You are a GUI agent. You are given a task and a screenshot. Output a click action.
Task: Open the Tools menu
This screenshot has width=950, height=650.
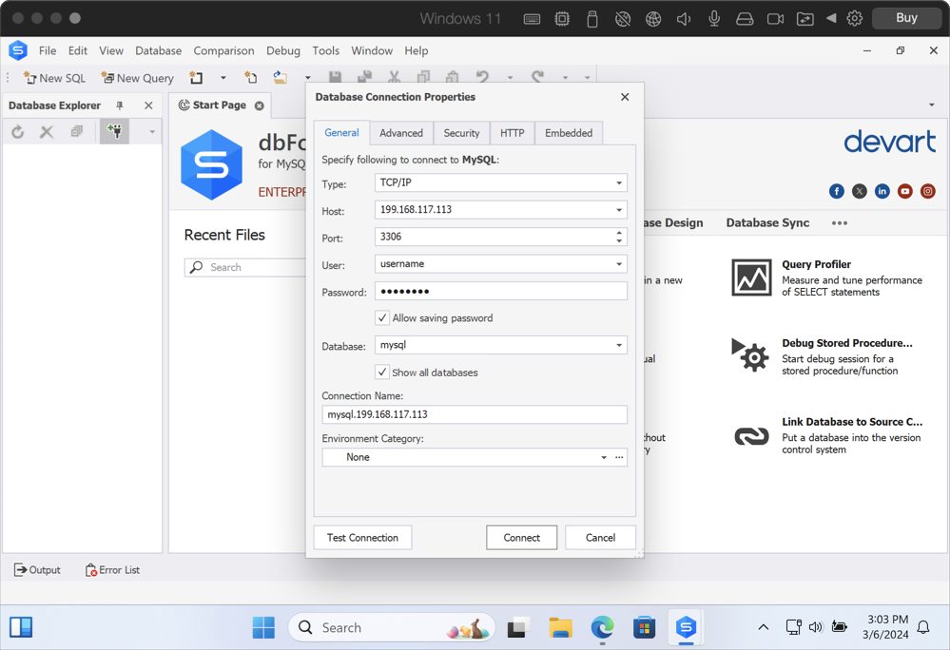[325, 50]
